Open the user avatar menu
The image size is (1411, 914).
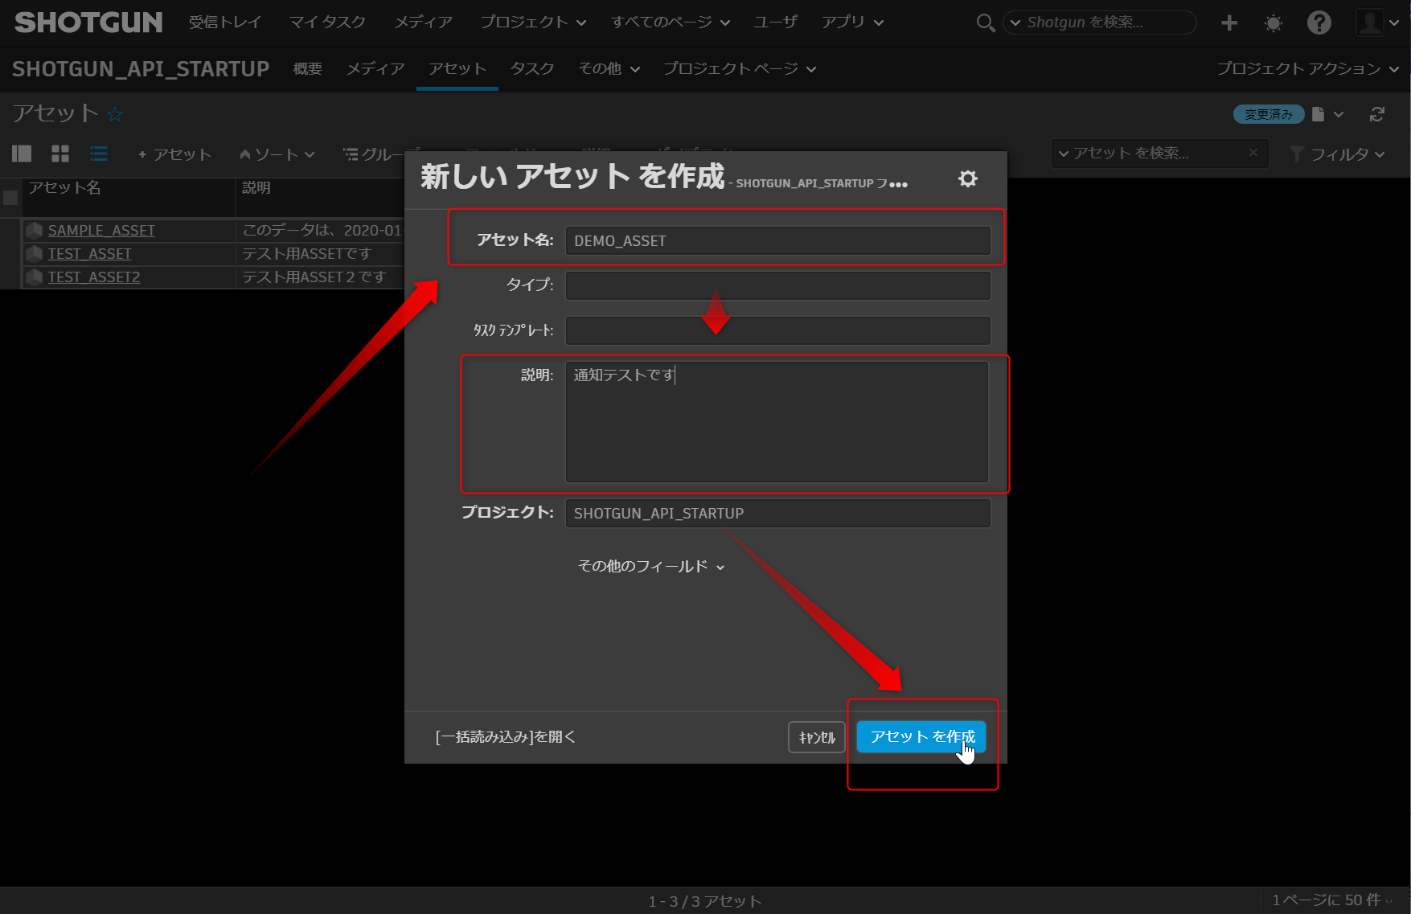coord(1376,23)
